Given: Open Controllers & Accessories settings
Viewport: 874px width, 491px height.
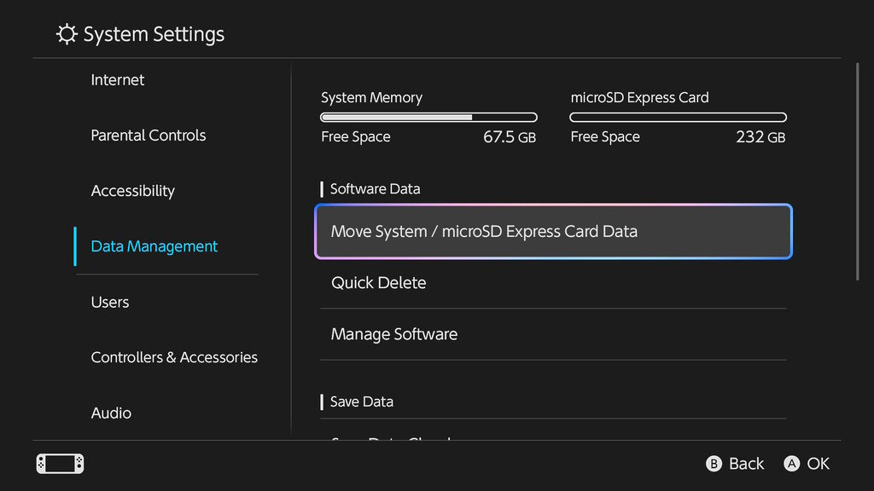Looking at the screenshot, I should tap(174, 358).
